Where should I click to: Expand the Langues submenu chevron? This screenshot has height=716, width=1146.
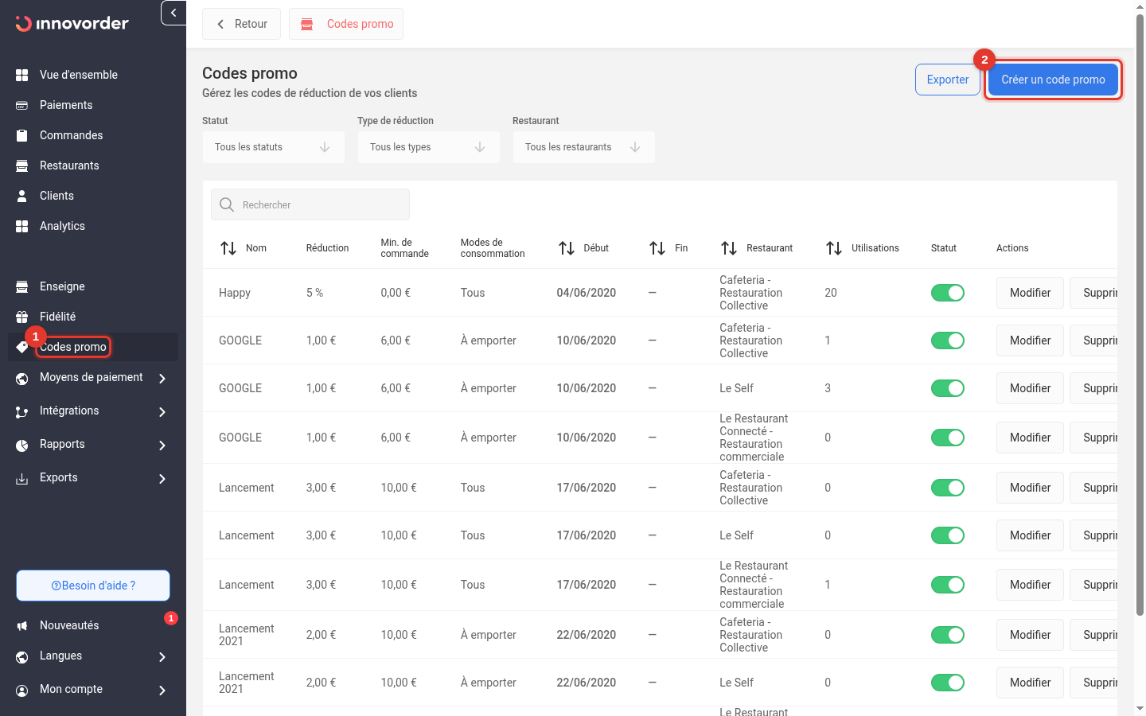pos(162,657)
